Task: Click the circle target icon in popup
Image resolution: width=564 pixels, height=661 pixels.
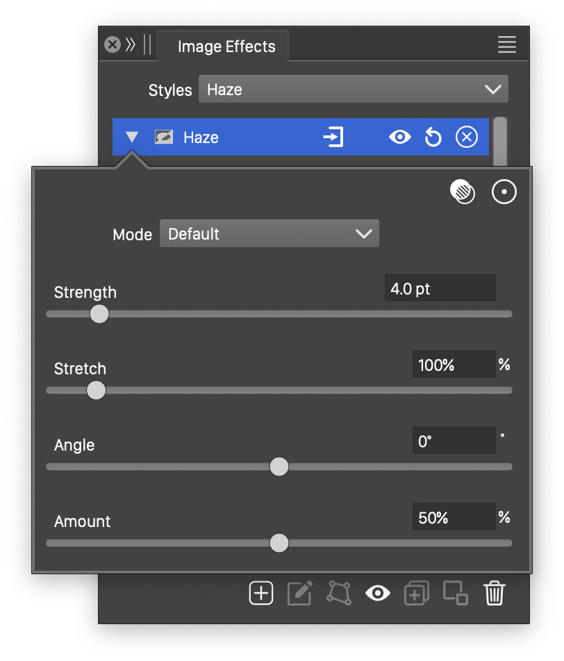Action: [504, 192]
